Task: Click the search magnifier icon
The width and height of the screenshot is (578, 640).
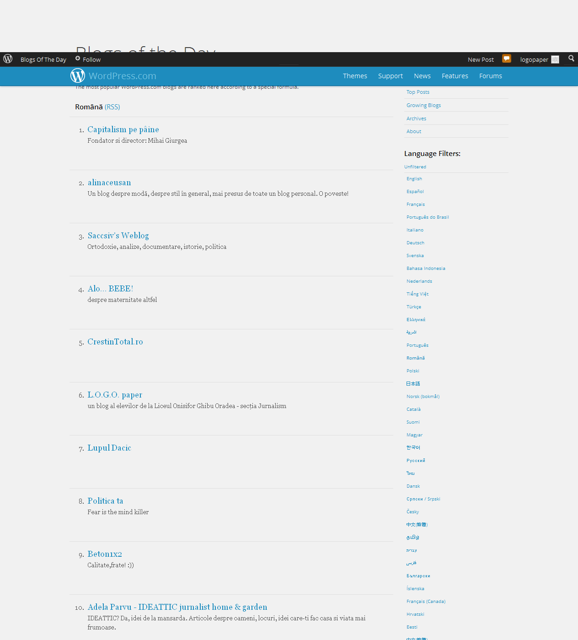Action: (571, 59)
